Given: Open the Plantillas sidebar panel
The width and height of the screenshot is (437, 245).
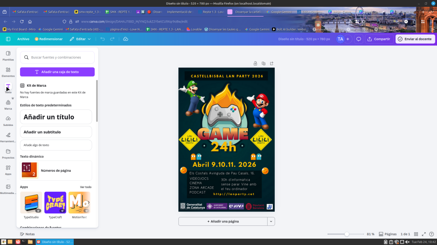Looking at the screenshot, I should pos(8,55).
